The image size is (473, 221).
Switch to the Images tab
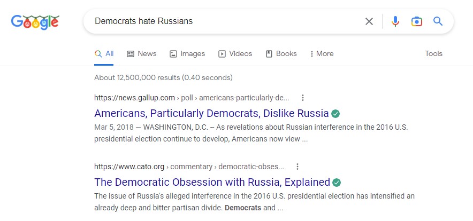pyautogui.click(x=187, y=54)
